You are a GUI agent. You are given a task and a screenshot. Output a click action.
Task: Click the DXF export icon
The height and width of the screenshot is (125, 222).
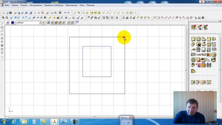(x=198, y=65)
